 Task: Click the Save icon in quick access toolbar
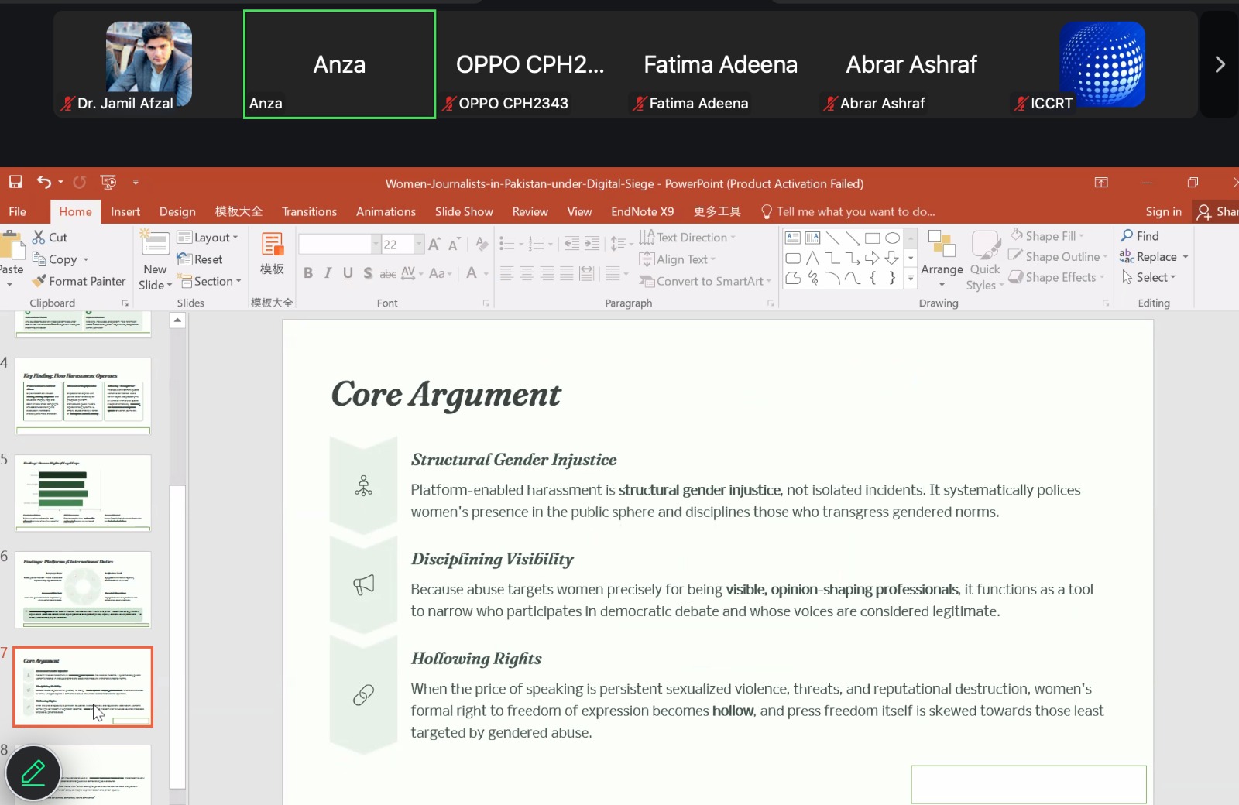coord(15,183)
